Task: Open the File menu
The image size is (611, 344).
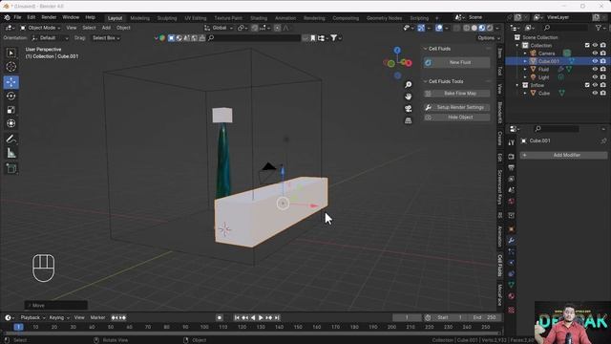Action: coord(17,17)
